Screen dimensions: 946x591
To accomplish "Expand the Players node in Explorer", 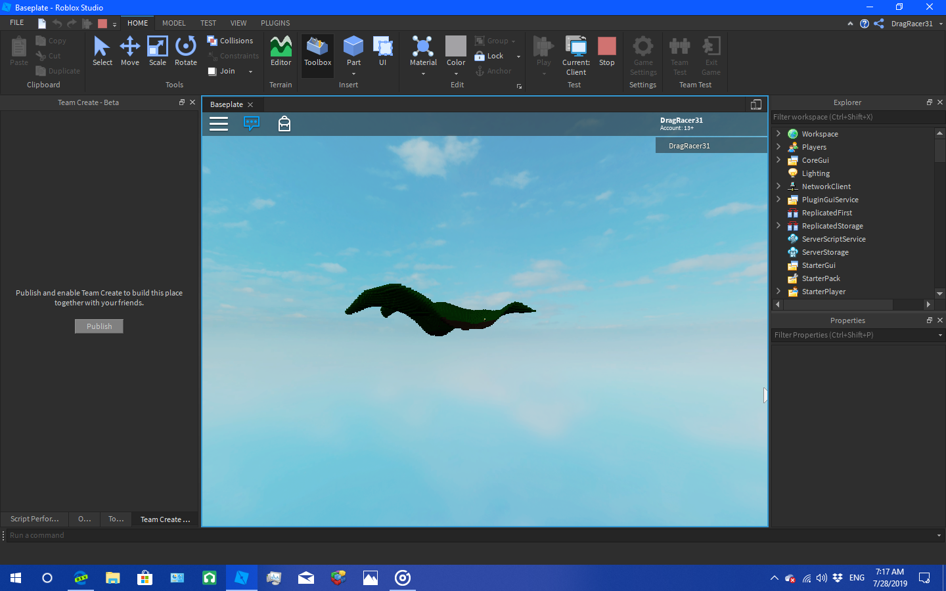I will pos(778,146).
